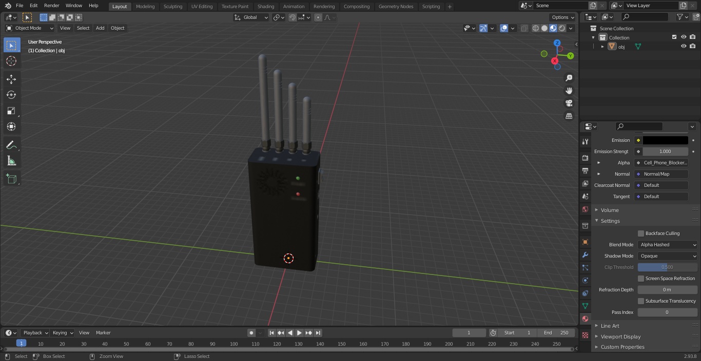
Task: Activate the Rotate tool
Action: (11, 95)
